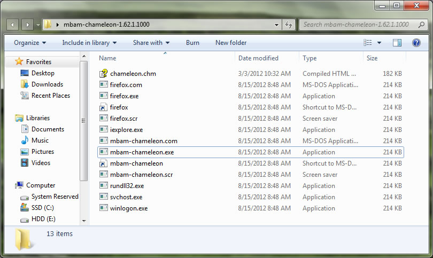Select Desktop in navigation pane
Viewport: 433px width, 258px height.
tap(43, 73)
